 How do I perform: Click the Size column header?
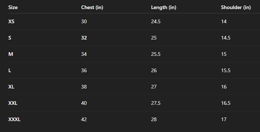coord(13,8)
